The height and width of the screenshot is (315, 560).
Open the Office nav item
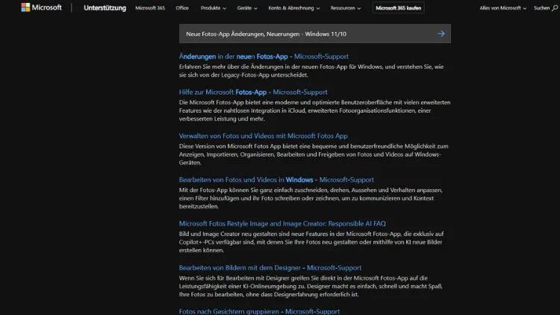tap(182, 8)
